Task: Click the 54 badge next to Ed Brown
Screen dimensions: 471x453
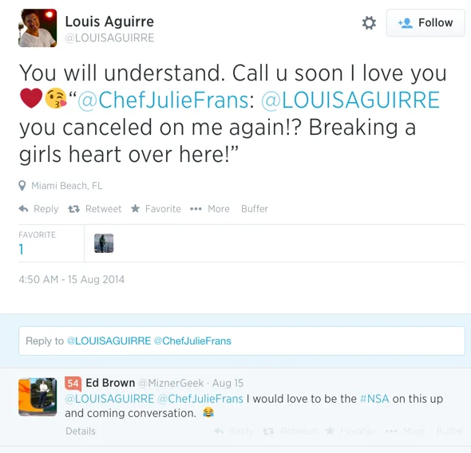Action: tap(73, 384)
